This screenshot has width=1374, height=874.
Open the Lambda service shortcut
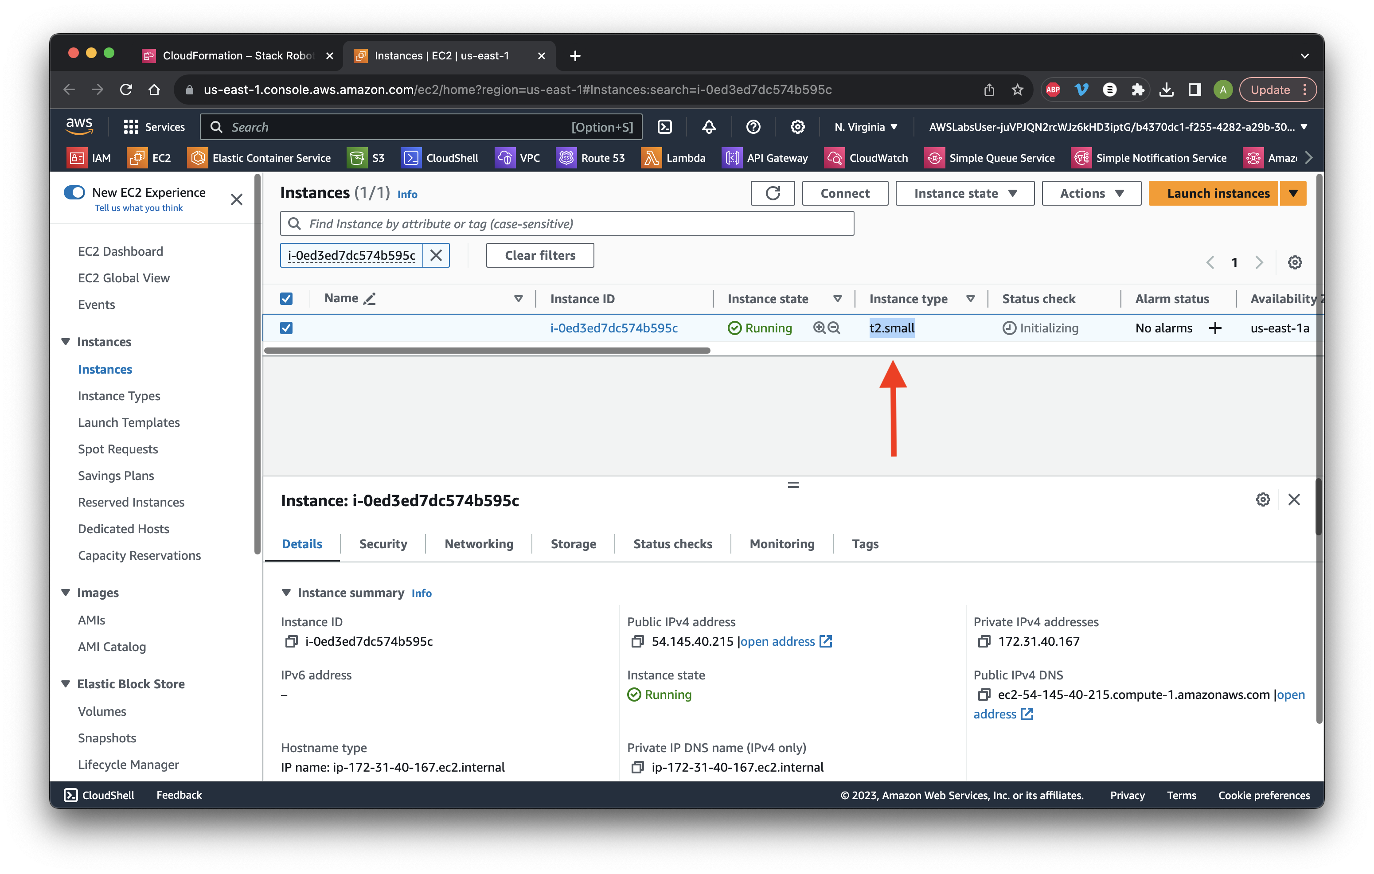point(674,158)
